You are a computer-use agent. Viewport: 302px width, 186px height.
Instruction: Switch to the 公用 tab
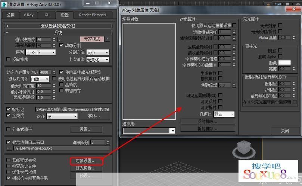coord(11,15)
